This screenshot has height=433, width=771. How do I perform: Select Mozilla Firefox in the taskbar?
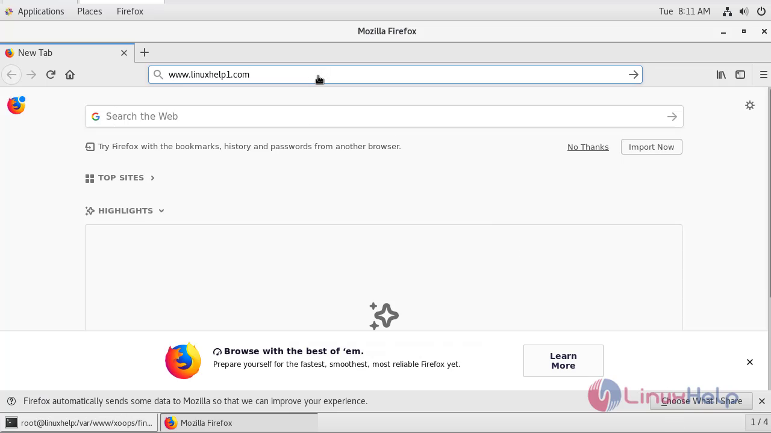(x=239, y=423)
